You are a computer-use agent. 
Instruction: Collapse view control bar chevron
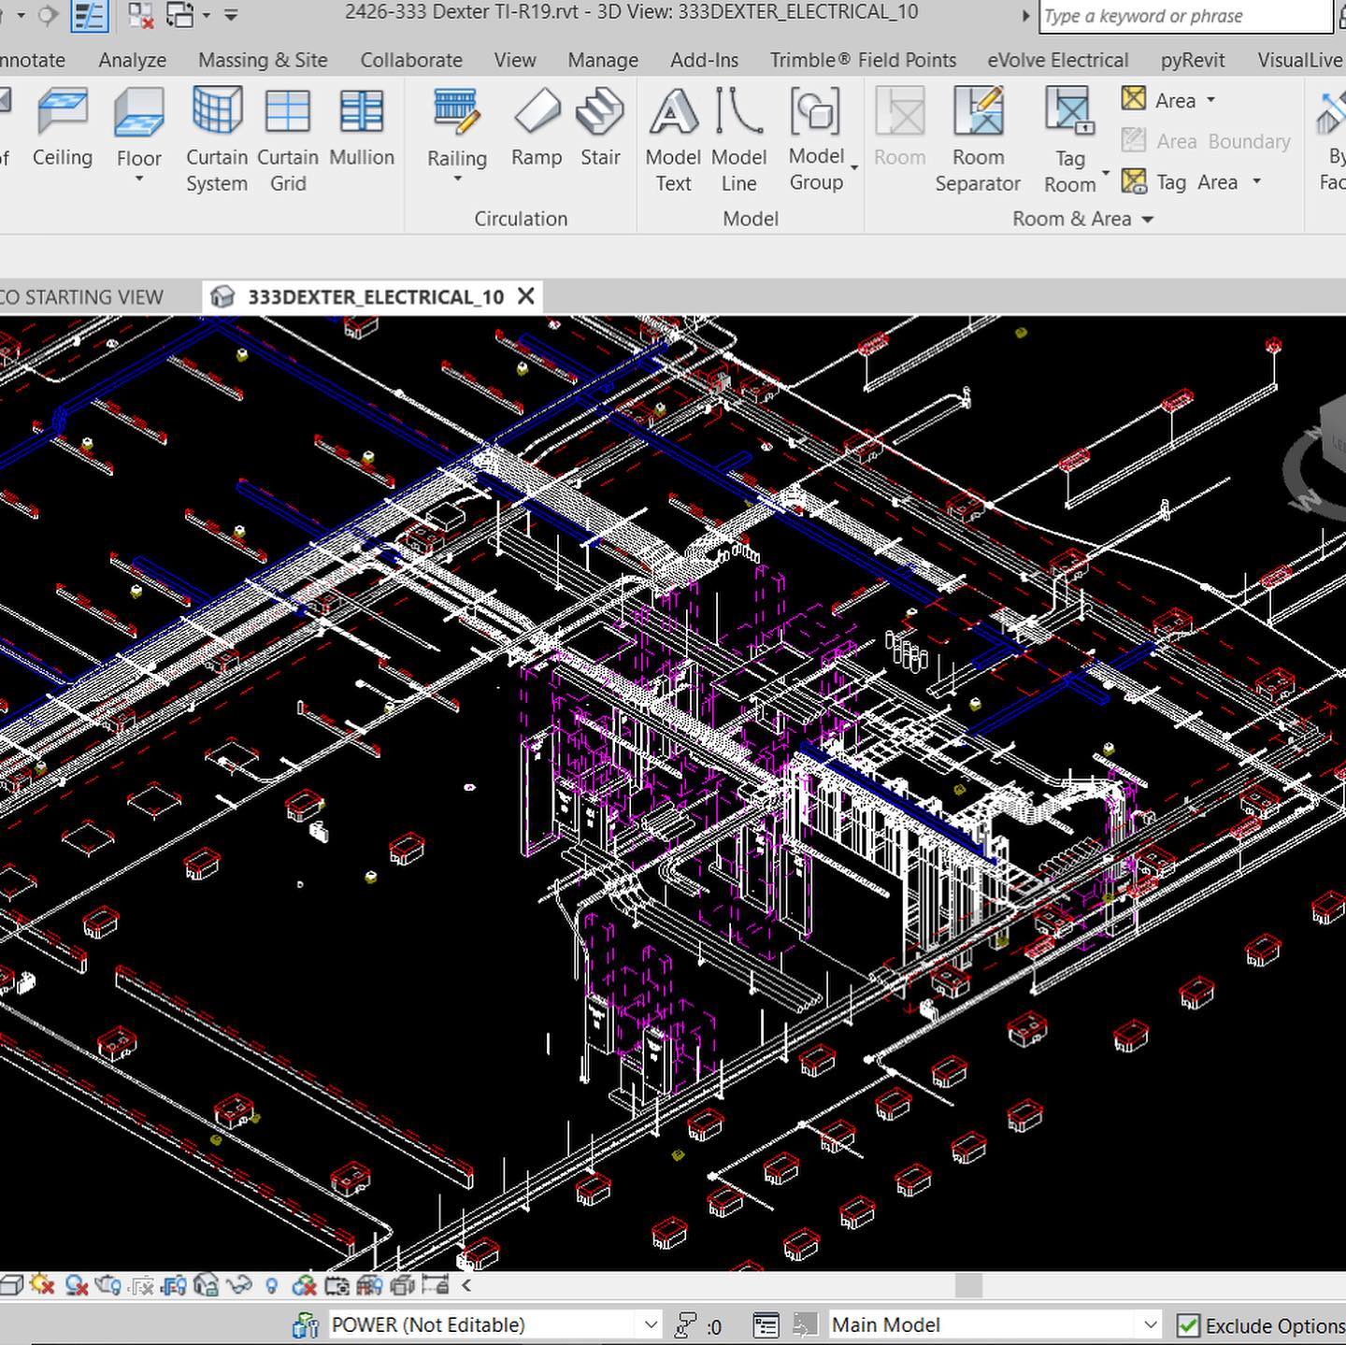click(x=465, y=1285)
